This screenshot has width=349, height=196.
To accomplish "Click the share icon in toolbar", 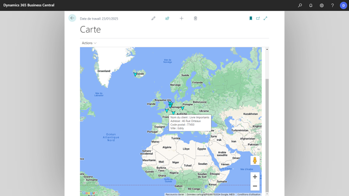I will (x=167, y=18).
